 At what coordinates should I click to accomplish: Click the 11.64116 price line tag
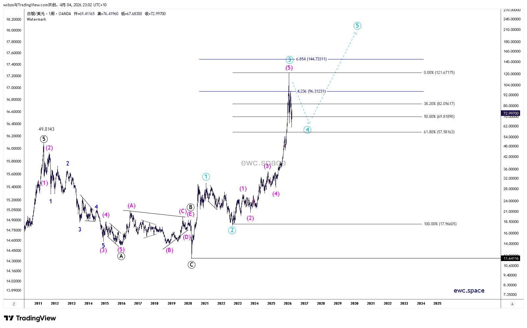511,258
